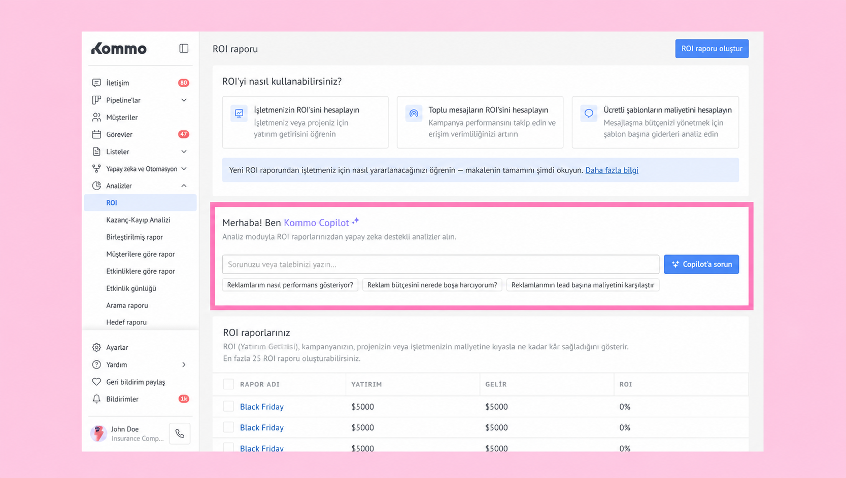Open the Toplu mesajların ROI'sini hesaplayın card
The height and width of the screenshot is (478, 846).
(x=480, y=122)
